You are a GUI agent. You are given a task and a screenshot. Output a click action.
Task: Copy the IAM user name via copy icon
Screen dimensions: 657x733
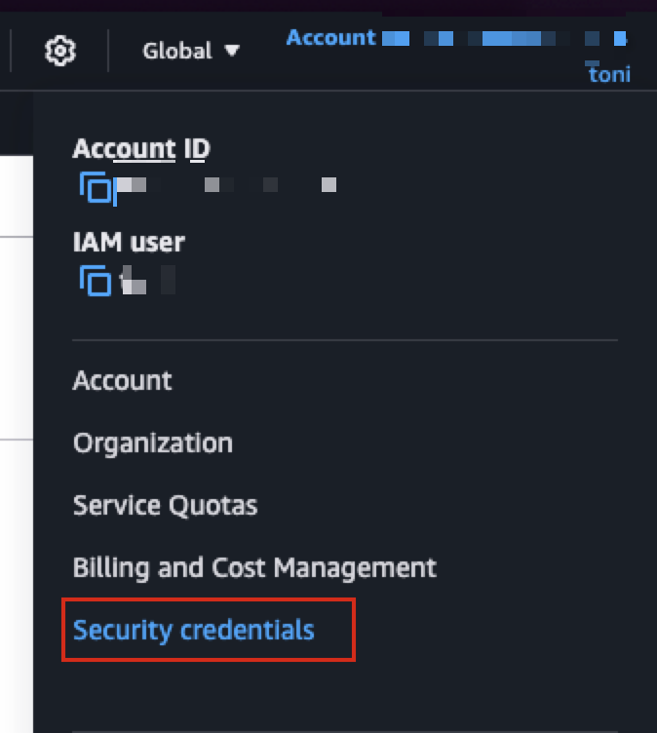95,280
